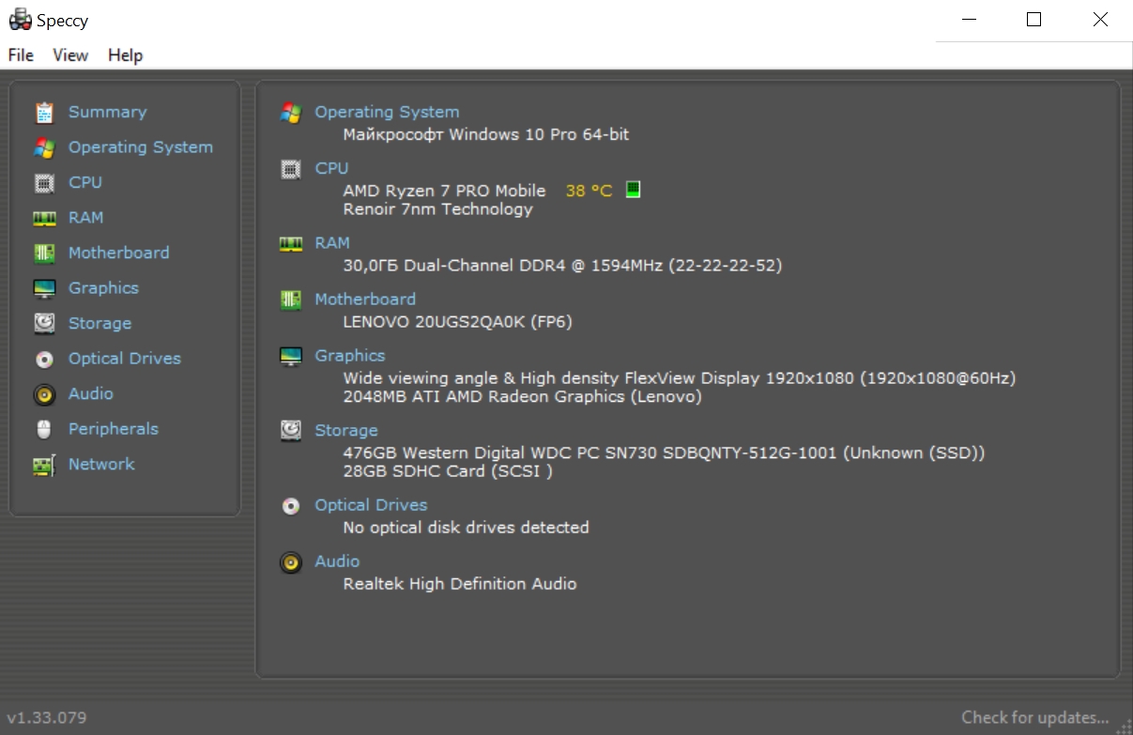Click the Motherboard icon in the sidebar
Viewport: 1133px width, 735px height.
coord(44,253)
